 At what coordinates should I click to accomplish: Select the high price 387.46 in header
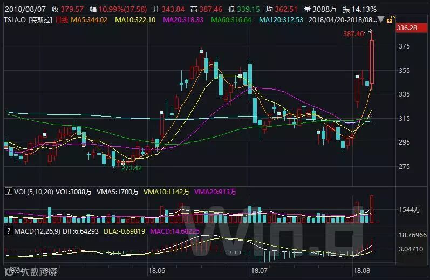210,9
